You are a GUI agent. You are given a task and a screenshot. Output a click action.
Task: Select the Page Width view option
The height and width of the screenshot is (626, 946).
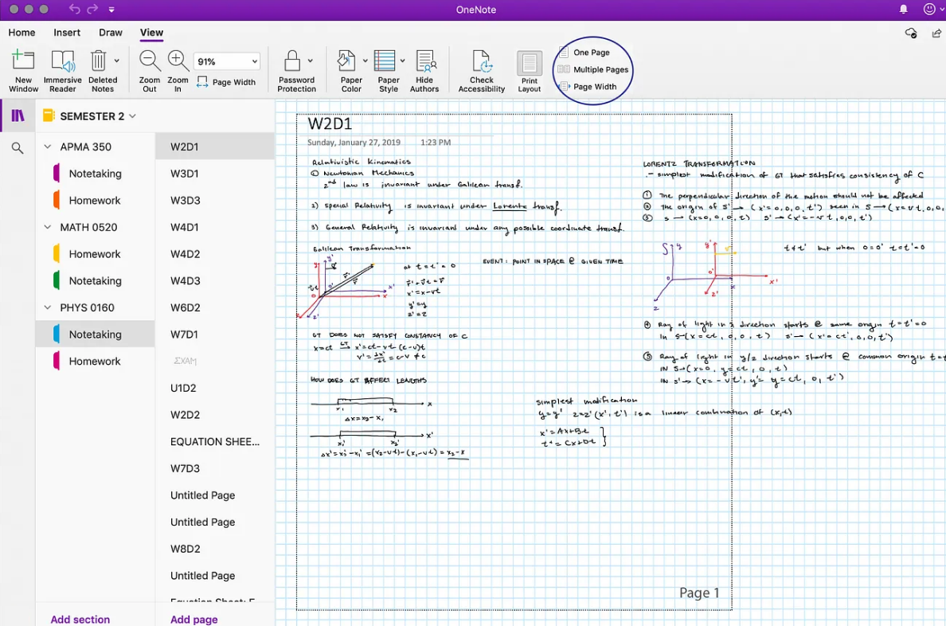(592, 84)
